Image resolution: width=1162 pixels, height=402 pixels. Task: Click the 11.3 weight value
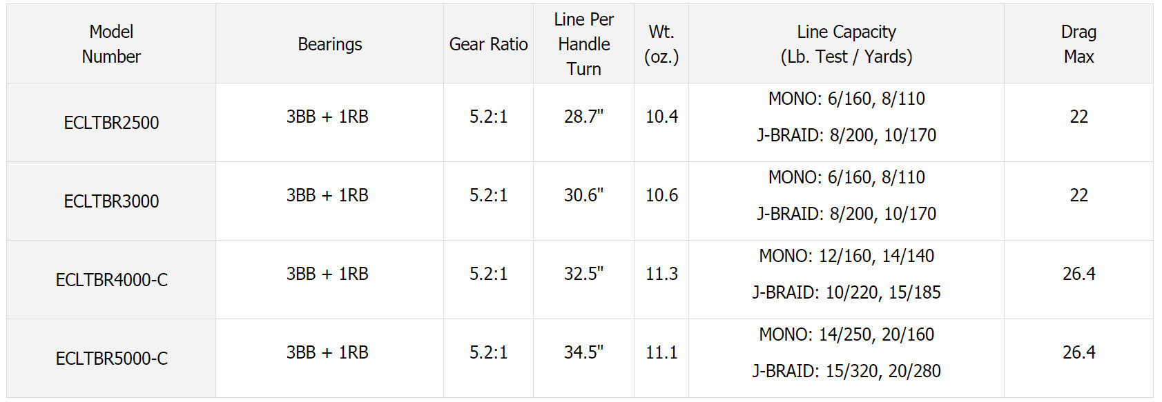[661, 274]
